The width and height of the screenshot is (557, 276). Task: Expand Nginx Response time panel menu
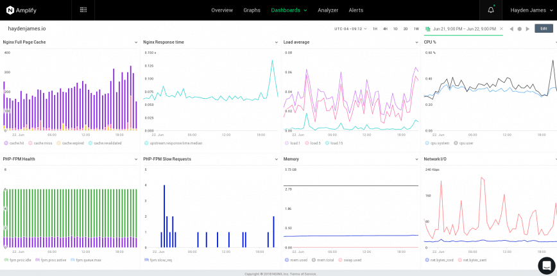[277, 42]
